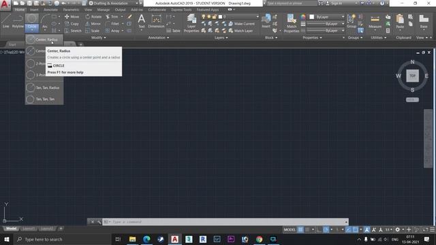The width and height of the screenshot is (436, 245).
Task: Click the Erase tool icon
Action: (129, 16)
